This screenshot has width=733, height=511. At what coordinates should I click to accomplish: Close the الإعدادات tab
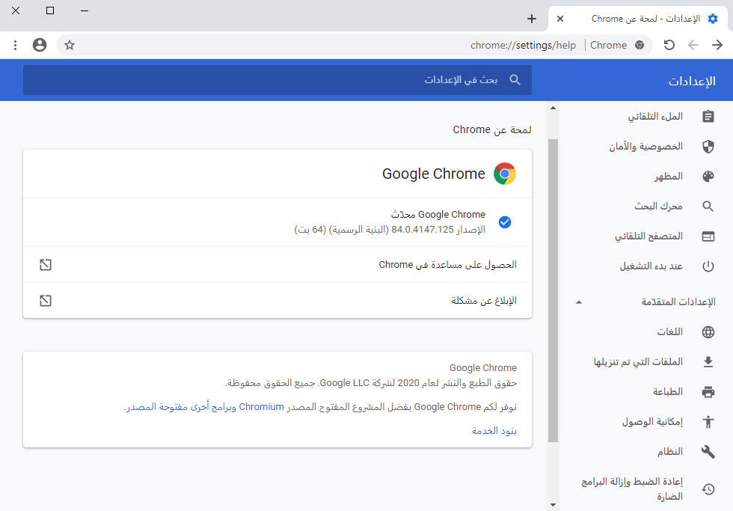(x=560, y=19)
